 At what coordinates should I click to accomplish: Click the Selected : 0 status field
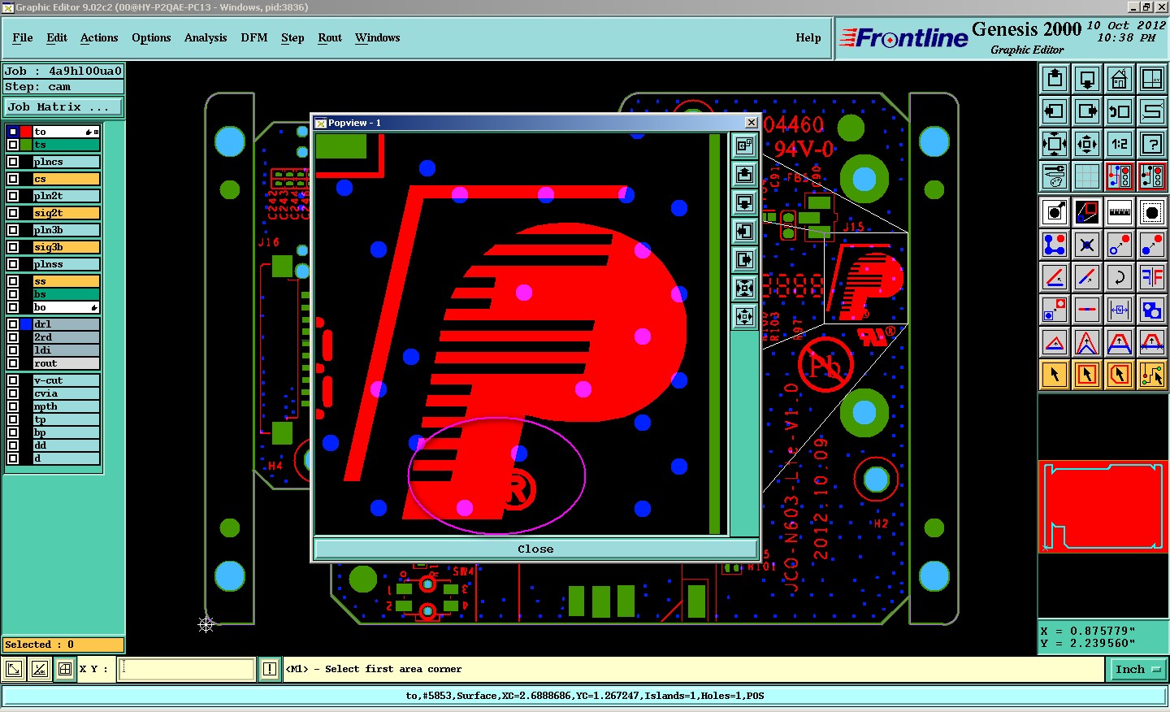[63, 645]
